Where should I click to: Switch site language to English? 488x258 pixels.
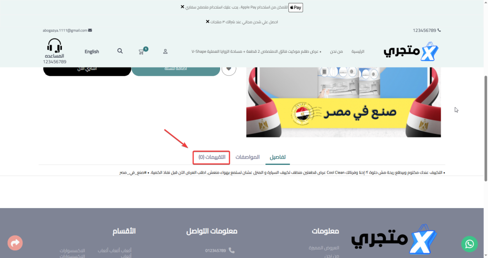pos(91,51)
